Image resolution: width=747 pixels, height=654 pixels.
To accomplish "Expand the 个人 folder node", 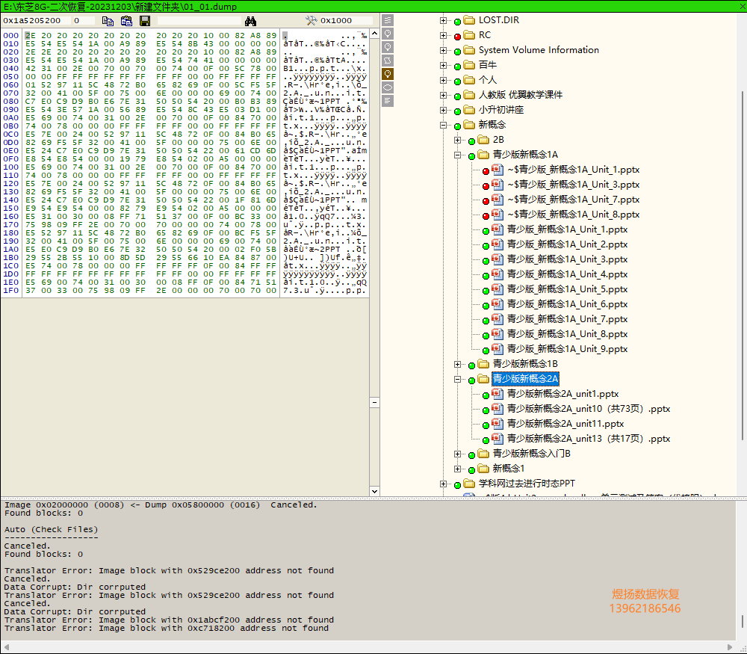I will coord(444,80).
